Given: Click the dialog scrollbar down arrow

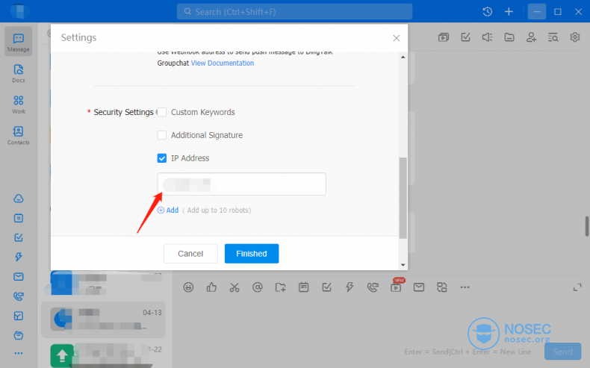Looking at the screenshot, I should (403, 265).
